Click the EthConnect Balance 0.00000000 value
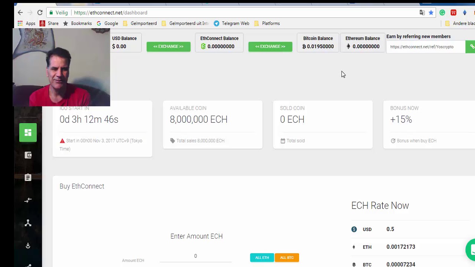 pyautogui.click(x=221, y=46)
